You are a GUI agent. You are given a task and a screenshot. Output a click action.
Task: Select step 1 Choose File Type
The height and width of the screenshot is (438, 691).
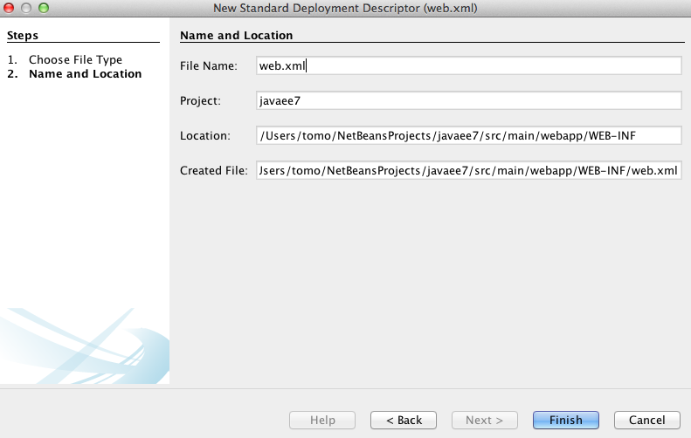pos(65,59)
